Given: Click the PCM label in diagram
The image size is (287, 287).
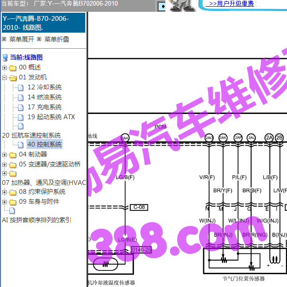Looking at the screenshot, I should [x=160, y=127].
